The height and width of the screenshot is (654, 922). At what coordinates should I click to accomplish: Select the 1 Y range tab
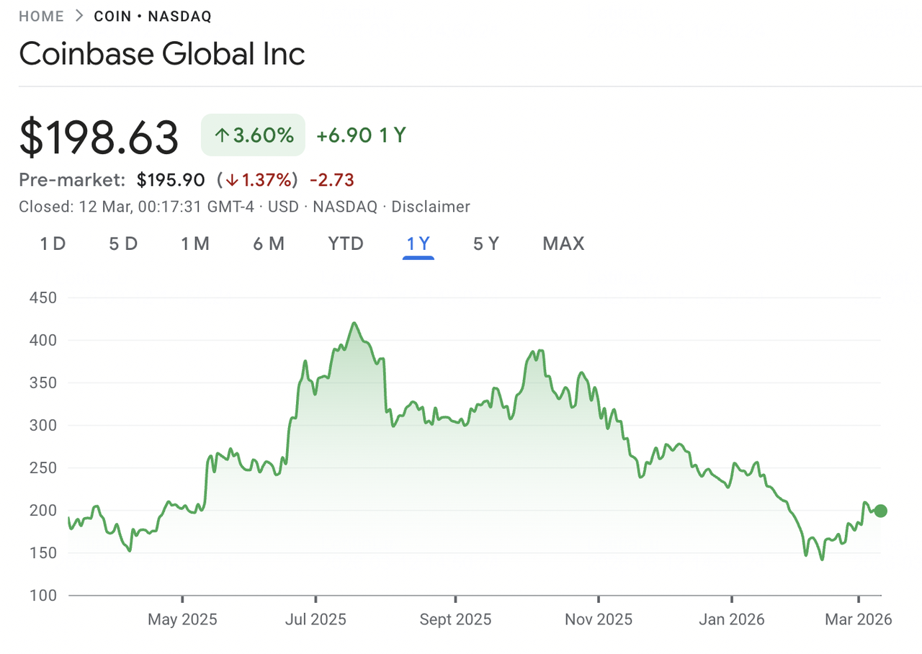tap(419, 243)
